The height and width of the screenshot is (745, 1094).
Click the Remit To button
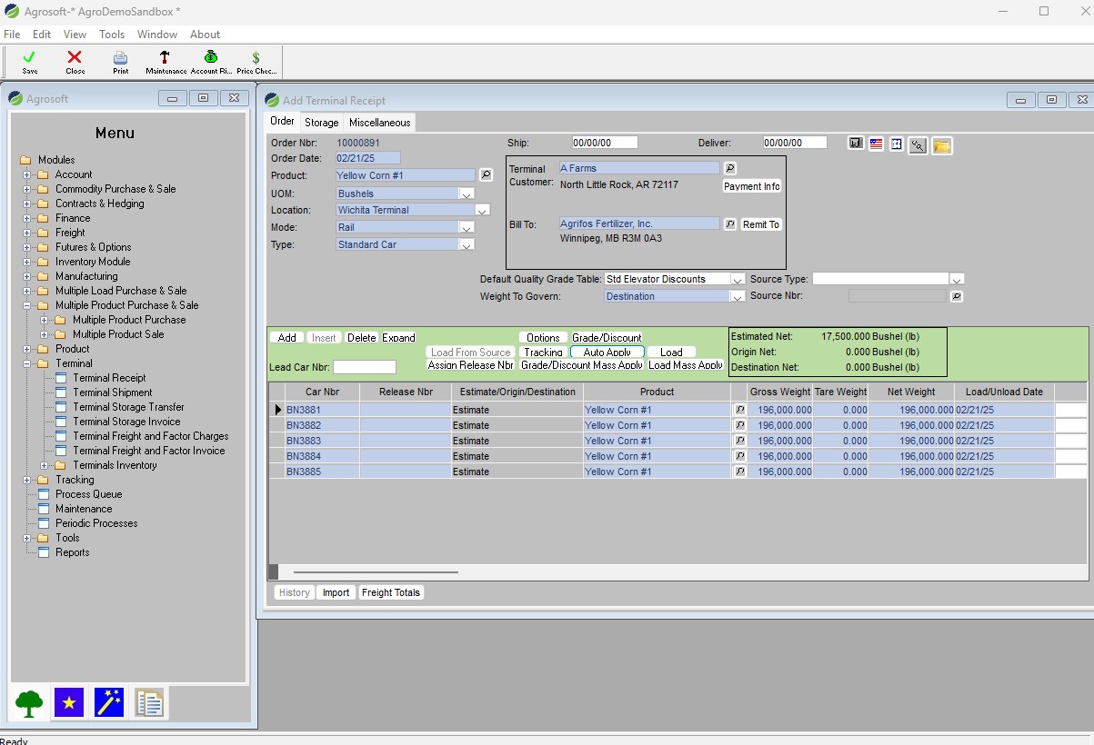[x=761, y=224]
